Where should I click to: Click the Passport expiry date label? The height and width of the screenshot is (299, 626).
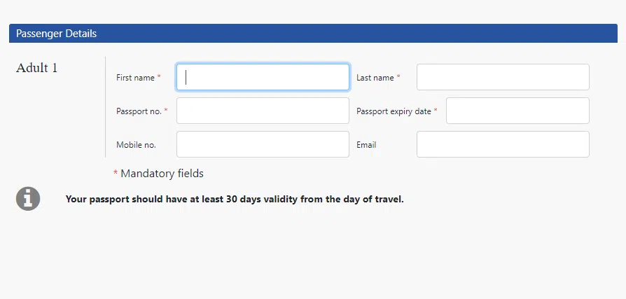(x=394, y=111)
